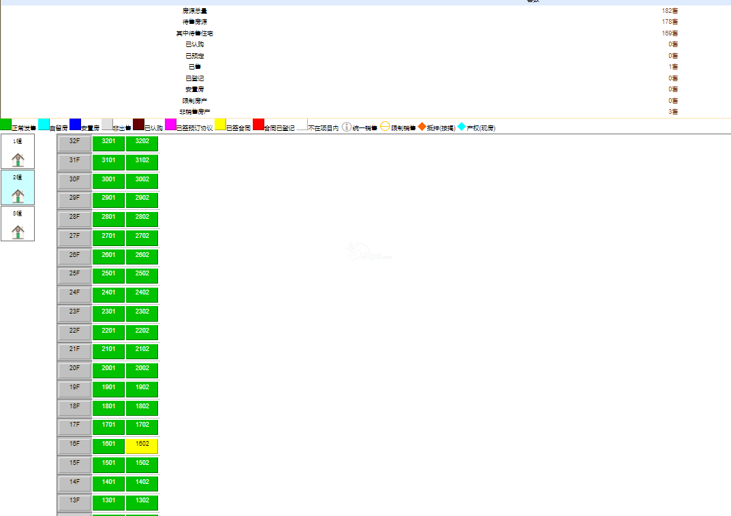
Task: Click the red 合同已登记 legend swatch
Action: pyautogui.click(x=259, y=125)
